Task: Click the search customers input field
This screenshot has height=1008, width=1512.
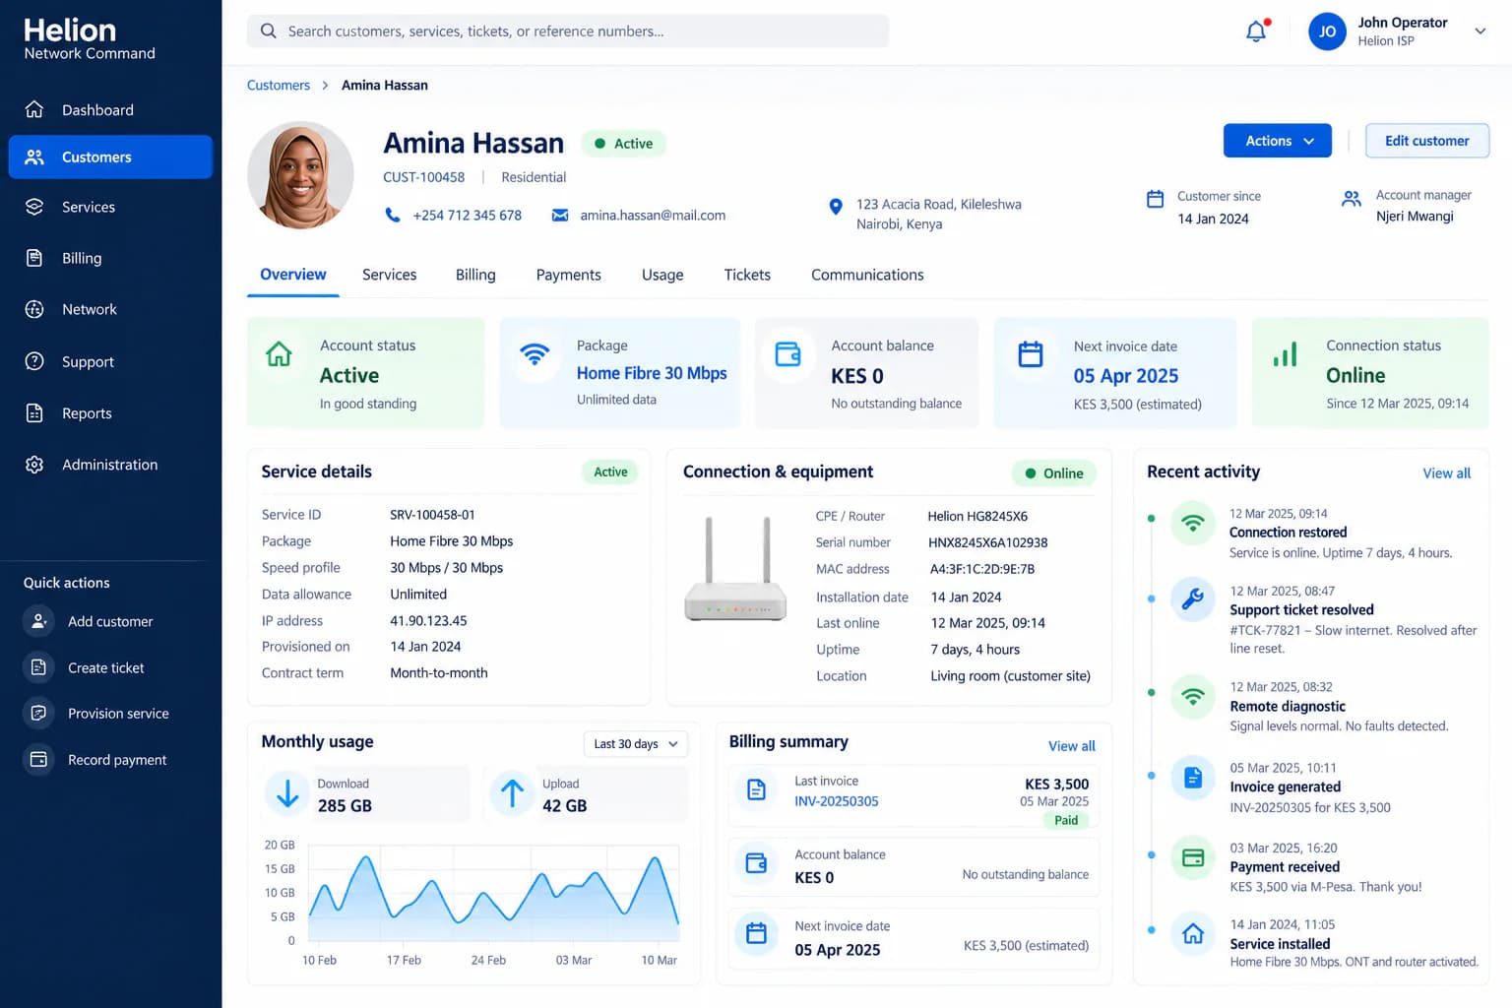Action: click(x=568, y=31)
